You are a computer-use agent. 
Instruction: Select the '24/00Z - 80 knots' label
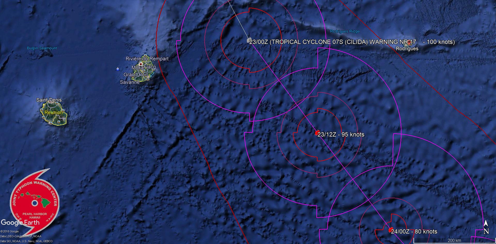[414, 232]
